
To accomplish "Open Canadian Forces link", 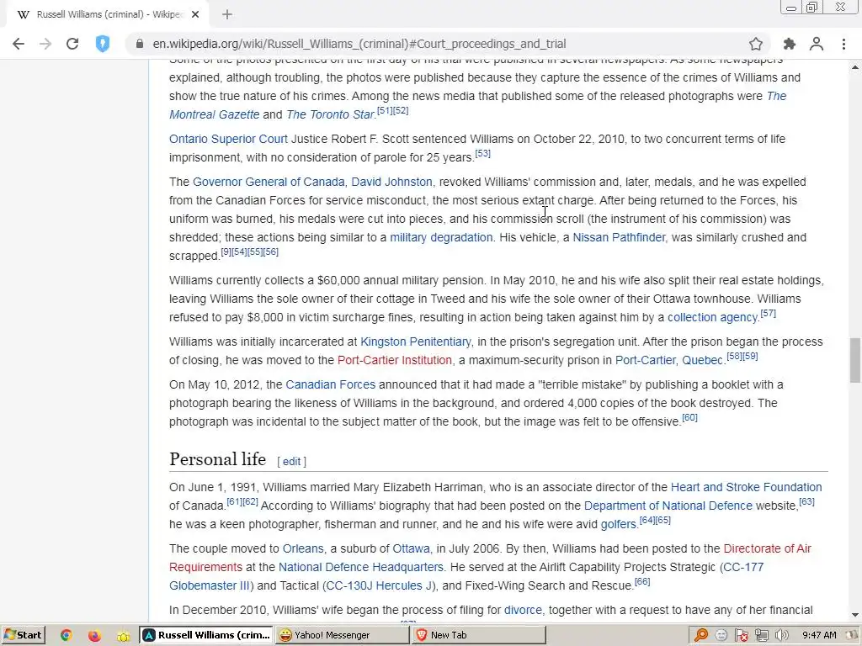I will click(x=330, y=384).
